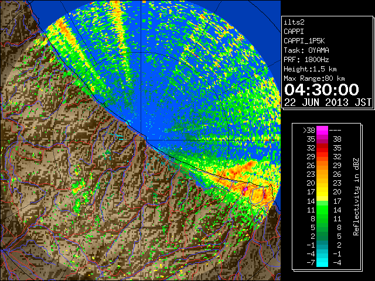Click the radar center at crosshair intersection

(x=141, y=140)
